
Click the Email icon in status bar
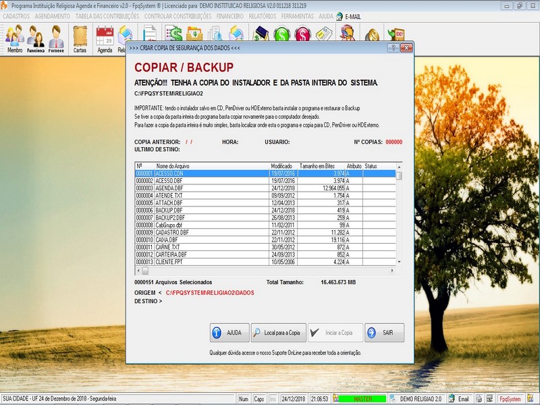452,399
